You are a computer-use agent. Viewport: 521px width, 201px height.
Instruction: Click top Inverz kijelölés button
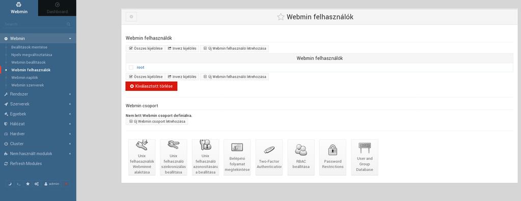pyautogui.click(x=182, y=48)
